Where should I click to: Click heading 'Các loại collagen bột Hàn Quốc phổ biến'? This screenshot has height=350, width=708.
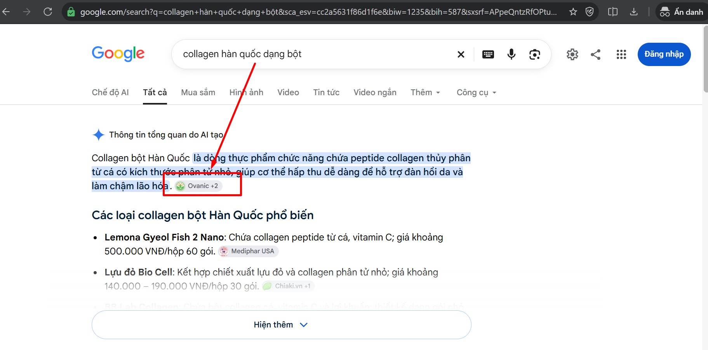(202, 215)
